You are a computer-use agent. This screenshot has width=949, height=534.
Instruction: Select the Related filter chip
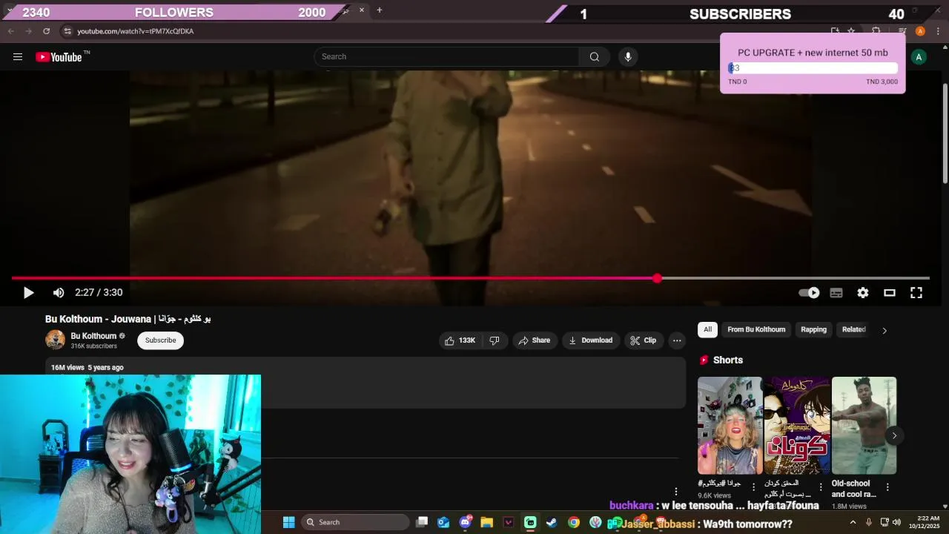point(854,329)
